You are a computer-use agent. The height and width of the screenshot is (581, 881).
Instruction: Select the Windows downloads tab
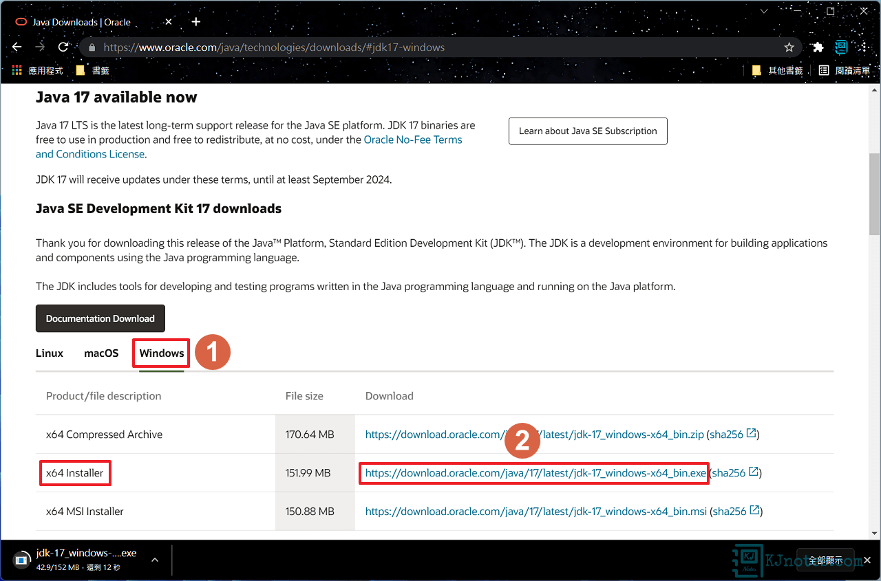[162, 353]
